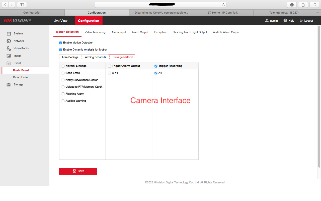The height and width of the screenshot is (201, 321).
Task: Open the Smart Event sub-item
Action: [x=21, y=77]
